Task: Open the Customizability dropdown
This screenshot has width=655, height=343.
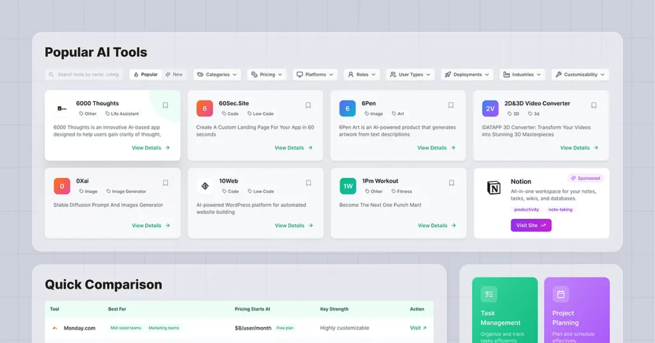Action: coord(580,74)
